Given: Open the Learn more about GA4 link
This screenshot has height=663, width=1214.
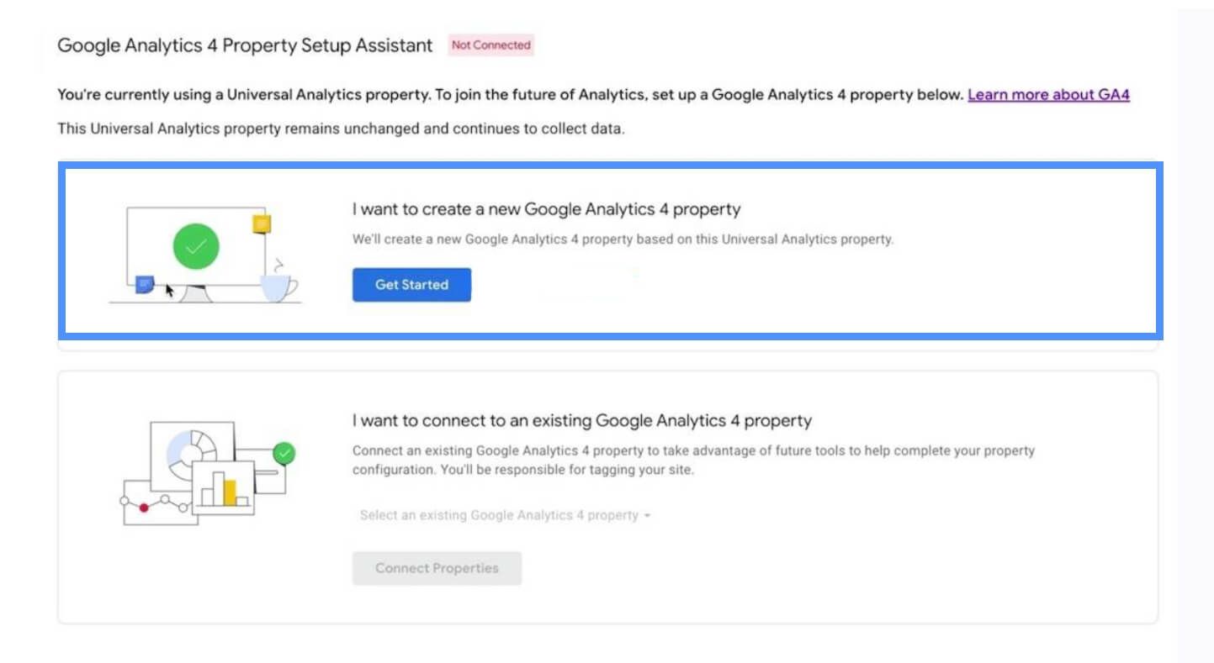Looking at the screenshot, I should (1048, 95).
